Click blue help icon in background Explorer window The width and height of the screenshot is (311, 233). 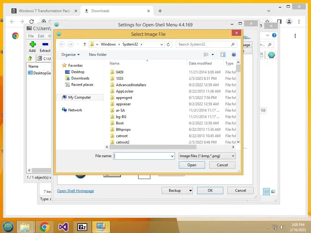274,35
